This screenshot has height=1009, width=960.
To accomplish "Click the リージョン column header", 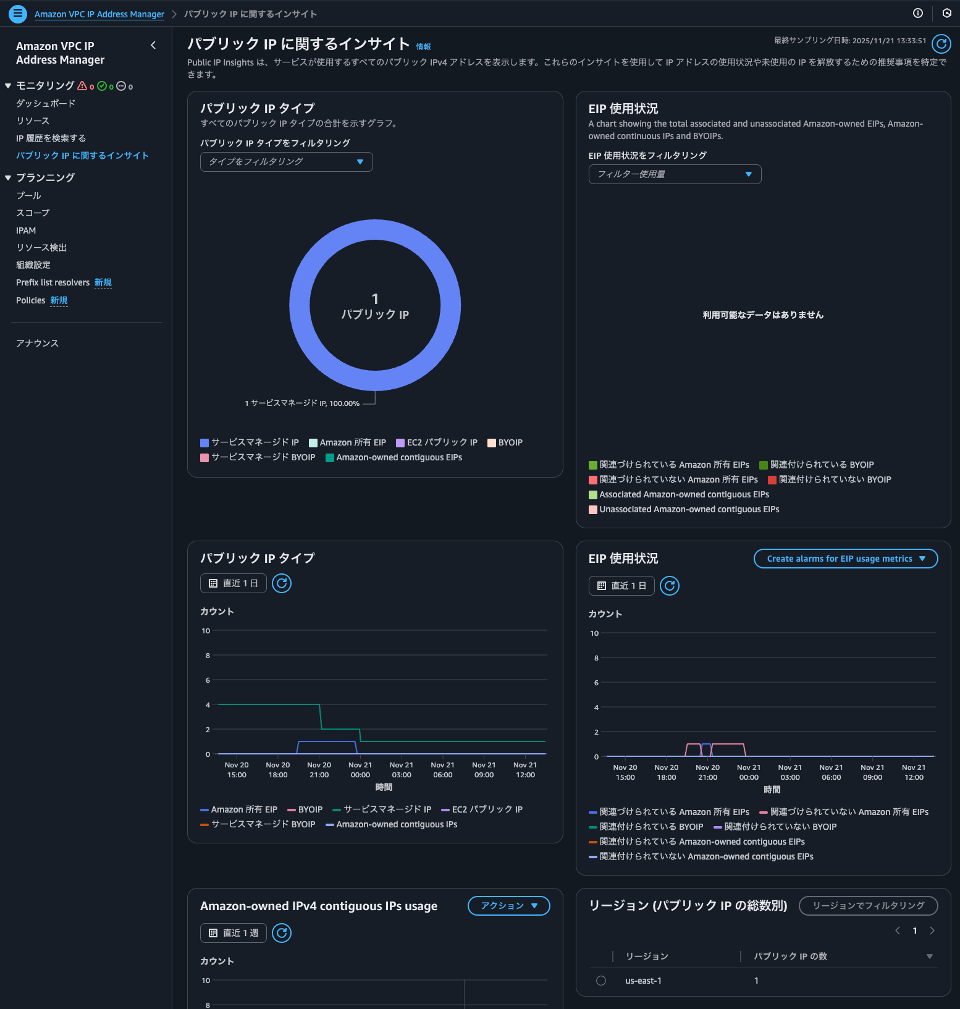I will 647,956.
